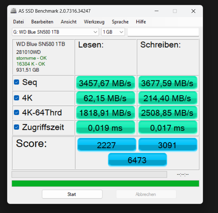Click the write score 3091

(168, 145)
